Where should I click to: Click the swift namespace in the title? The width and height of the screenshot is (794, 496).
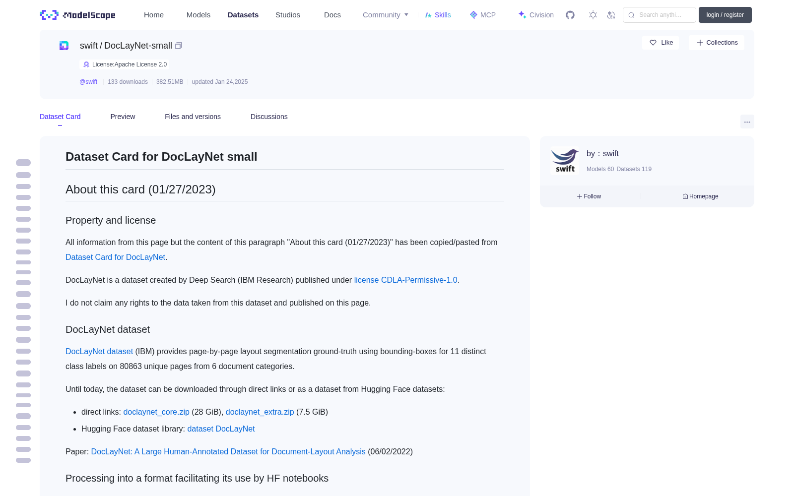point(89,46)
